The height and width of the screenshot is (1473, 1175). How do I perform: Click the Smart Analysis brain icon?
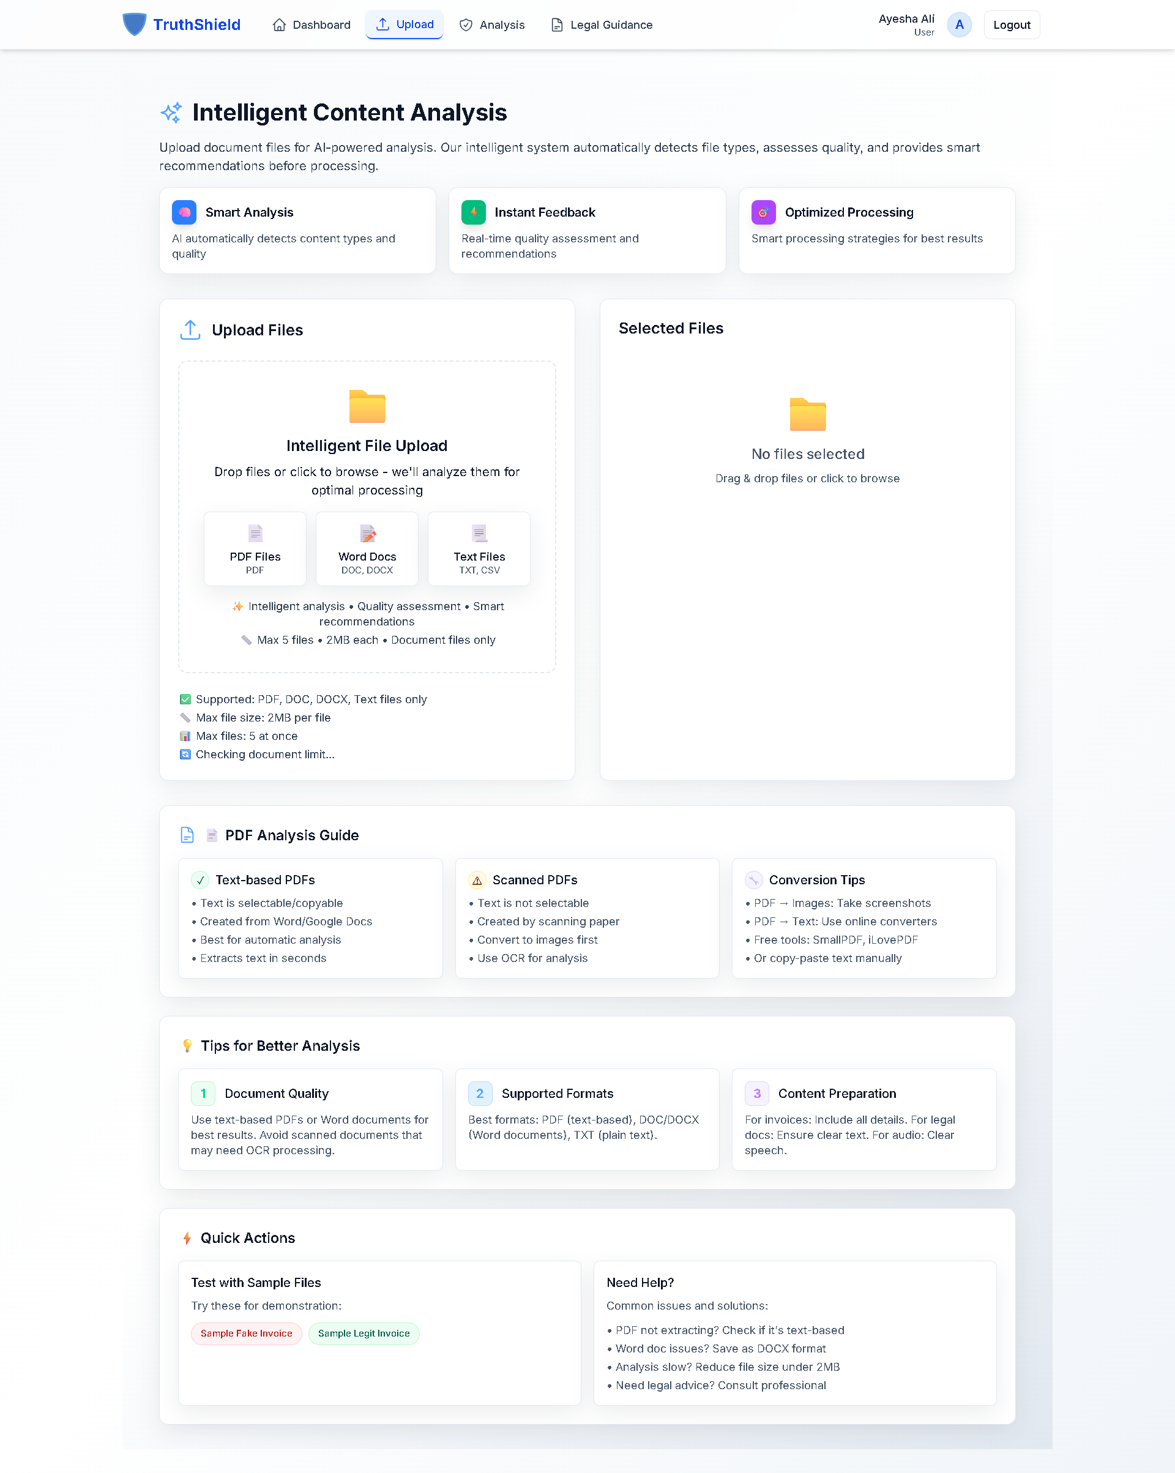pos(184,212)
